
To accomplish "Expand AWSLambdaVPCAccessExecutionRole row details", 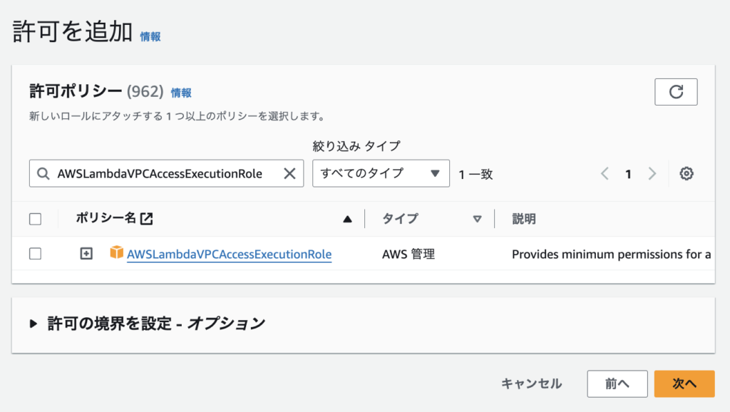I will coord(86,254).
